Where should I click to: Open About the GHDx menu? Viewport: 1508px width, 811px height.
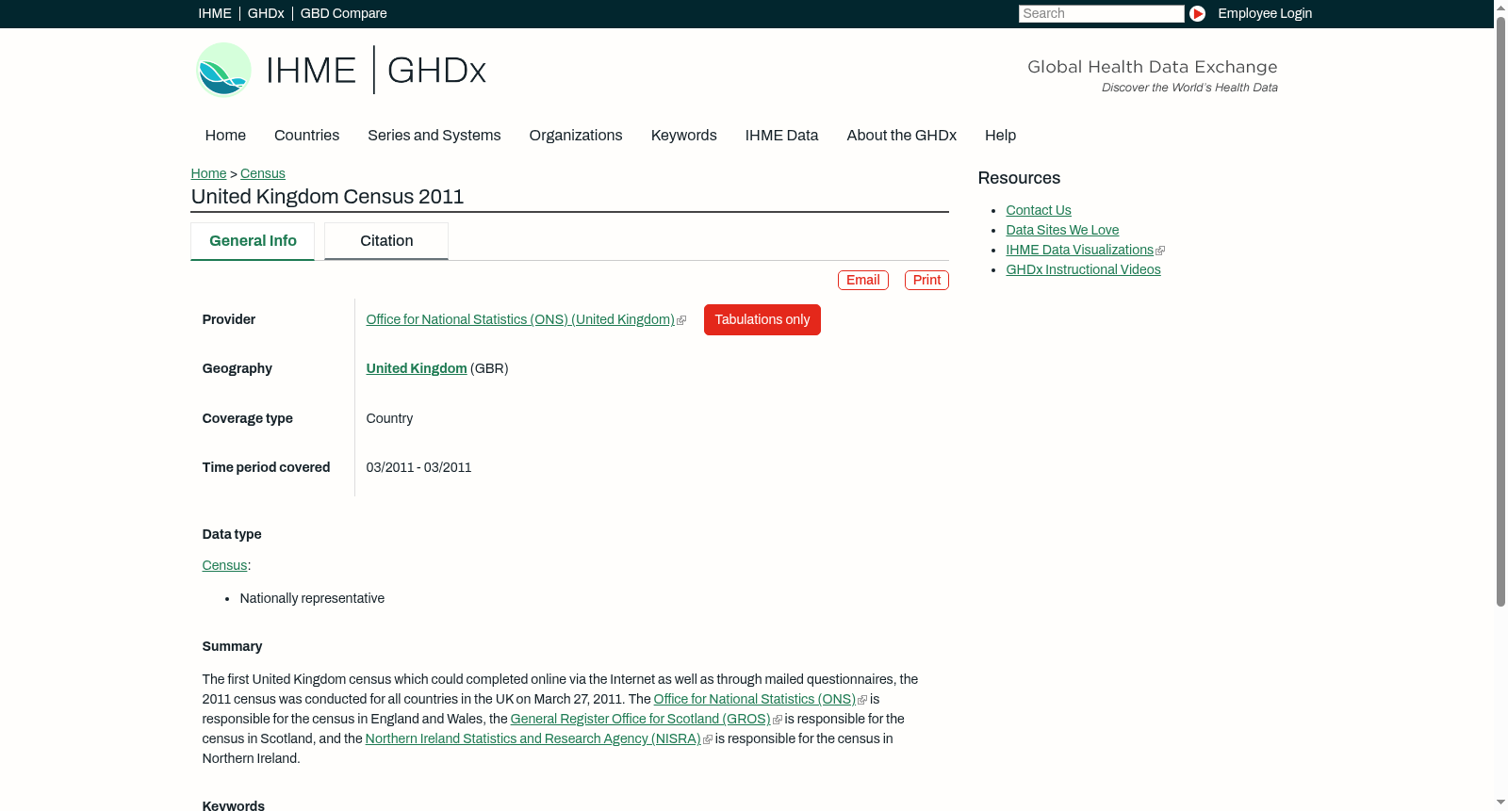point(901,136)
